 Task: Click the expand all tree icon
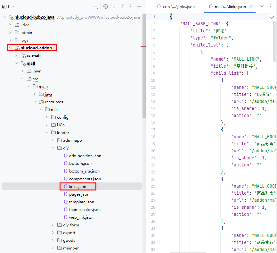(x=114, y=6)
